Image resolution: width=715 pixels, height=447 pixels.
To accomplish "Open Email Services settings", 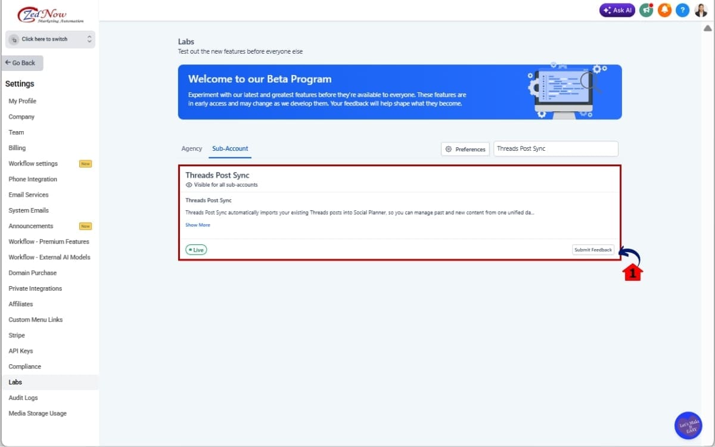I will pos(29,195).
